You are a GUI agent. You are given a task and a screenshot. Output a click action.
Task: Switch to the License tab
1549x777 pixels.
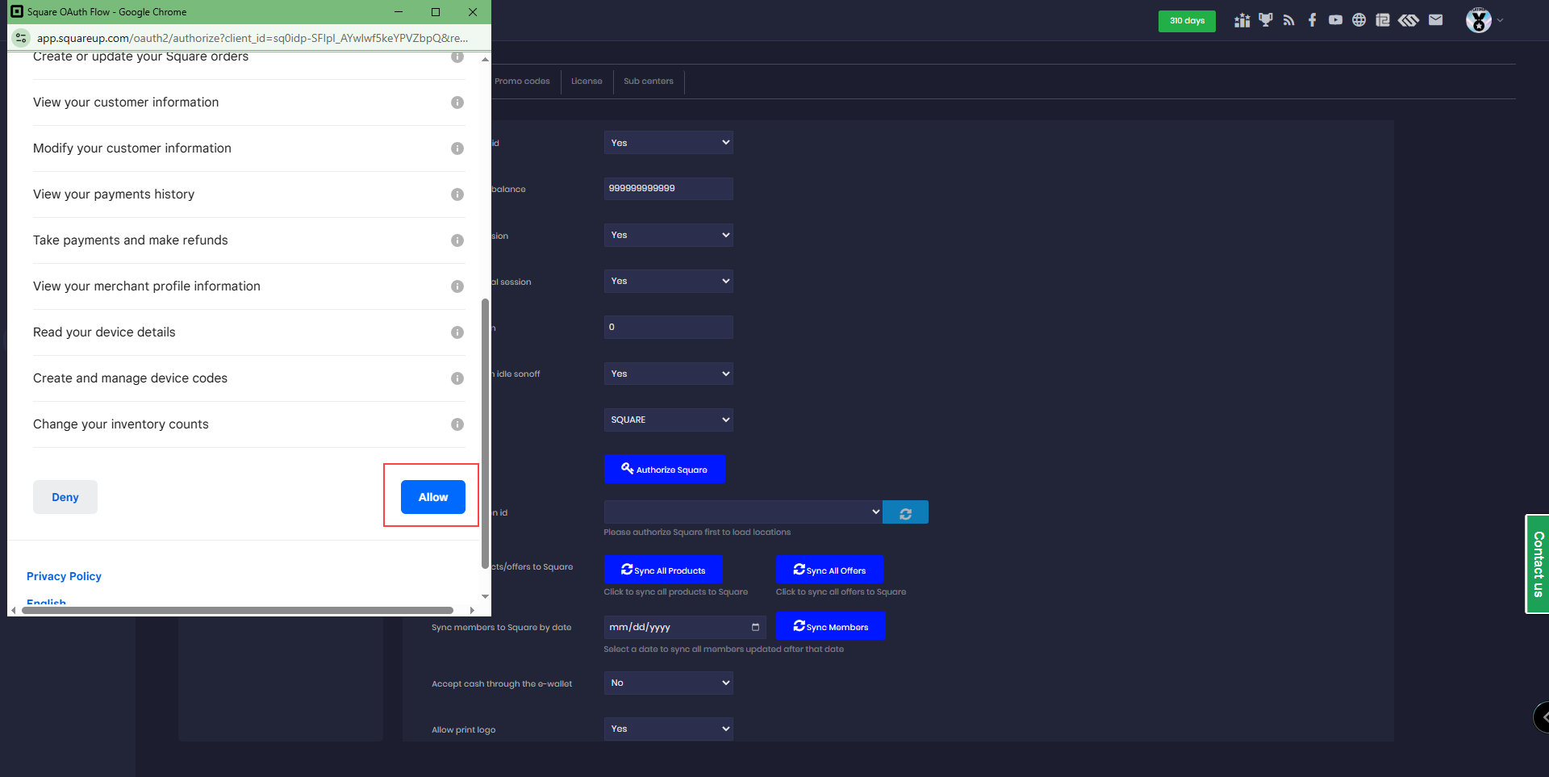[587, 81]
